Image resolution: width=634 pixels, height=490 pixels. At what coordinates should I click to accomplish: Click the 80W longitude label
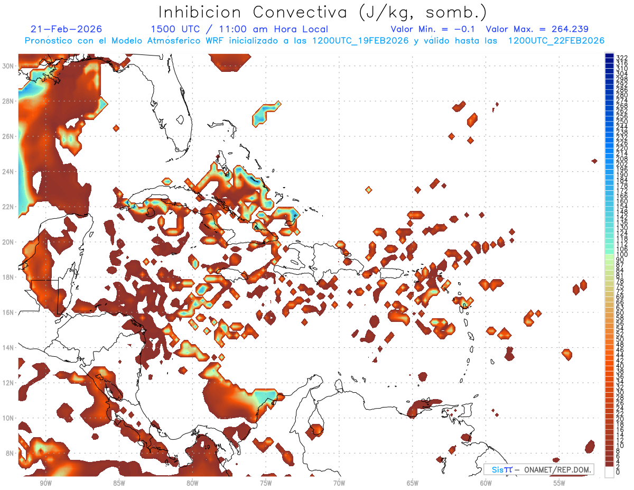[192, 484]
